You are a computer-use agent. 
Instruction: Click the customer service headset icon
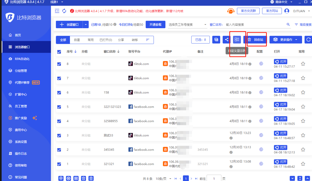click(x=231, y=11)
